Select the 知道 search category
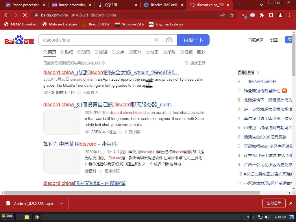The width and height of the screenshot is (296, 222). point(101,52)
